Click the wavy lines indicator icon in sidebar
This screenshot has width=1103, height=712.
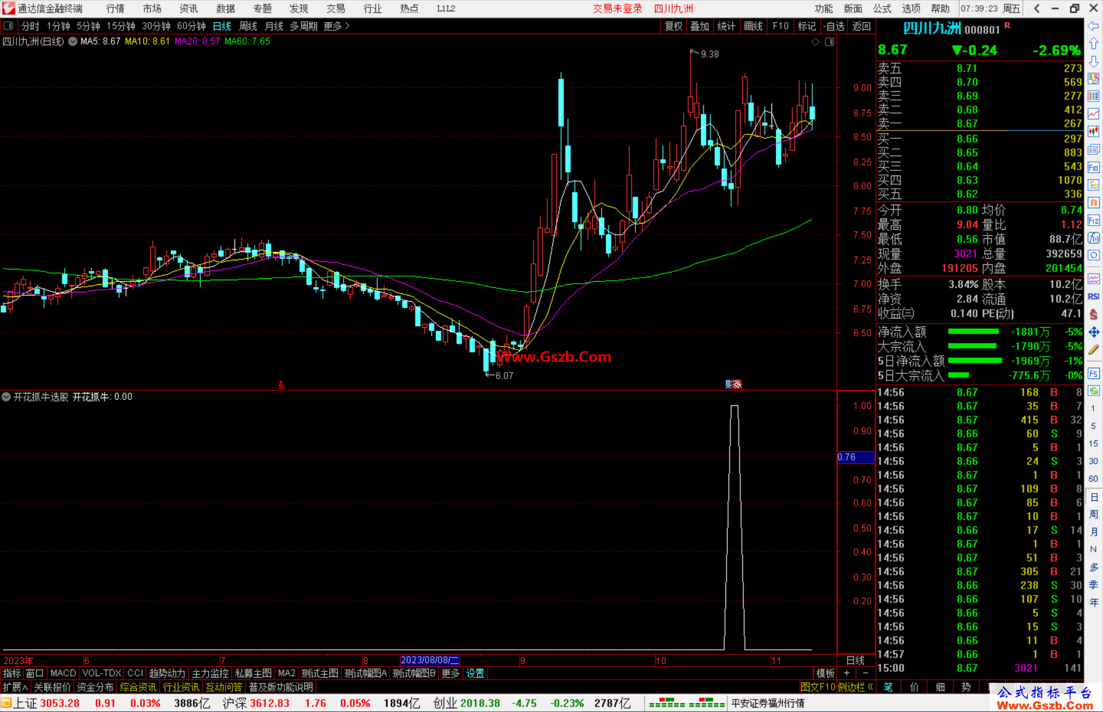point(1093,279)
